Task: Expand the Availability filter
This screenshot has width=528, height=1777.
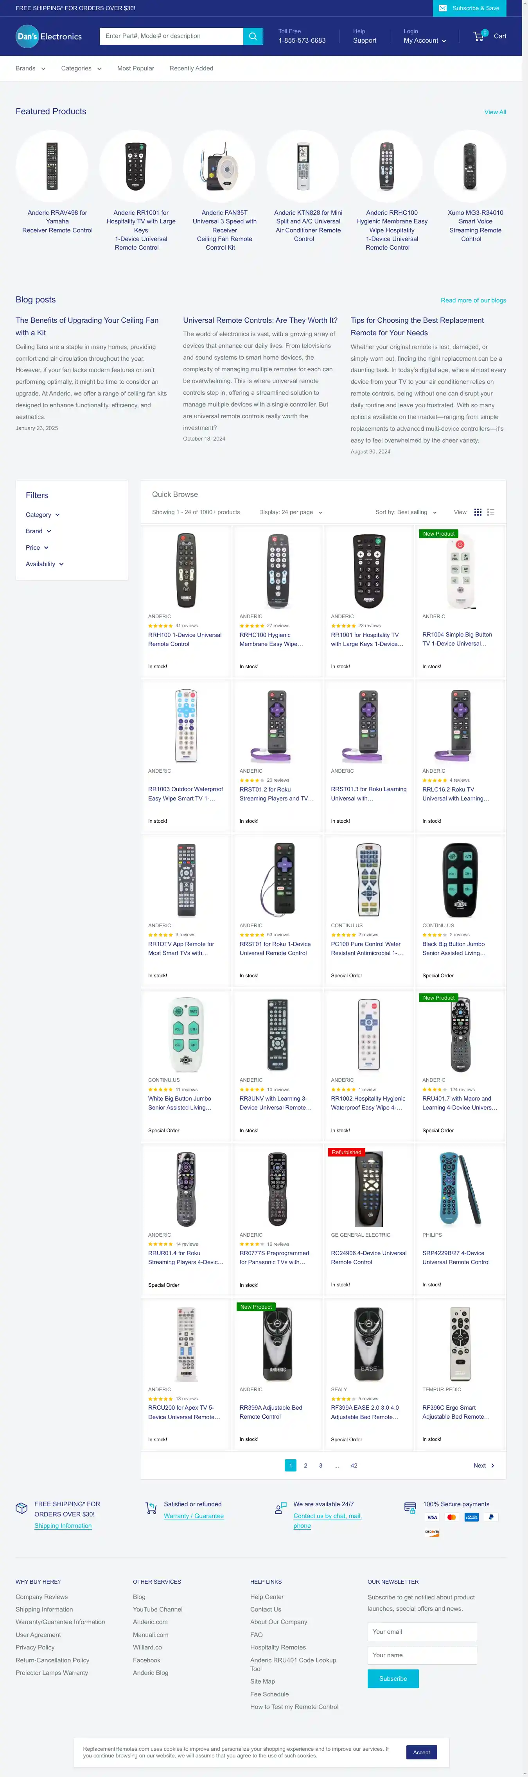Action: 45,564
